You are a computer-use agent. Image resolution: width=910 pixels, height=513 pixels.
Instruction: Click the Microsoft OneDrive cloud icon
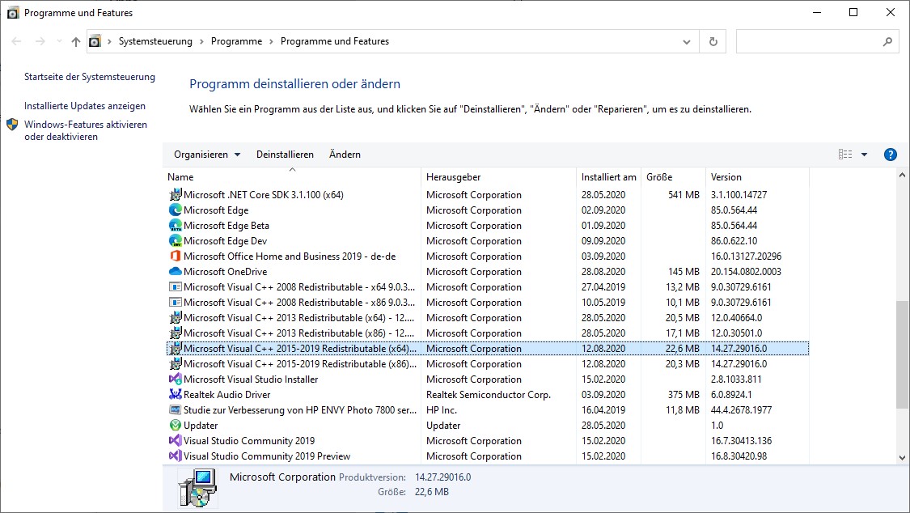tap(176, 272)
